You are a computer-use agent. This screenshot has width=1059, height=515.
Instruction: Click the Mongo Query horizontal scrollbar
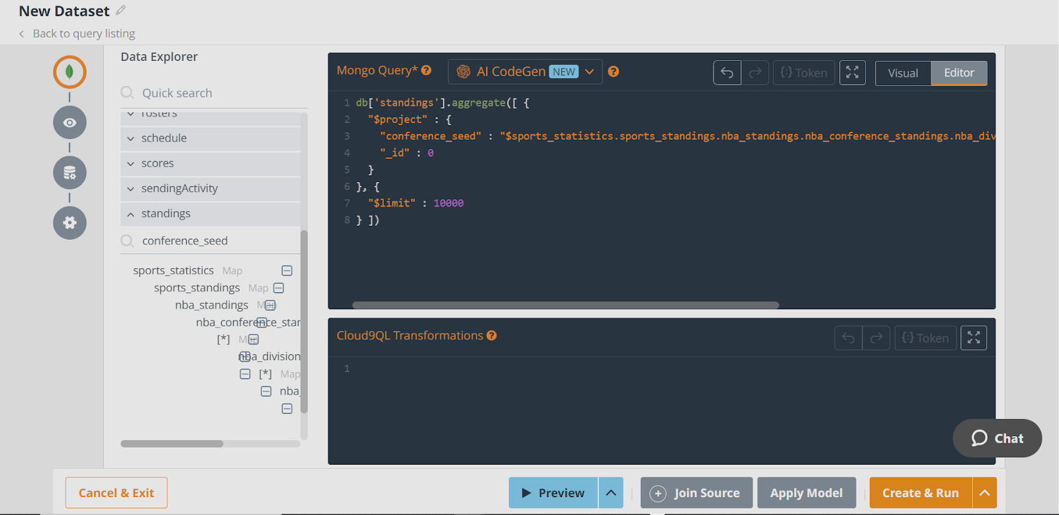point(565,305)
